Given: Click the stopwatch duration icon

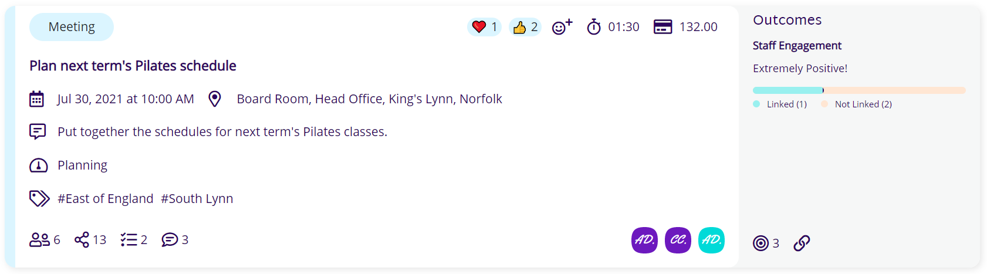Looking at the screenshot, I should (594, 27).
